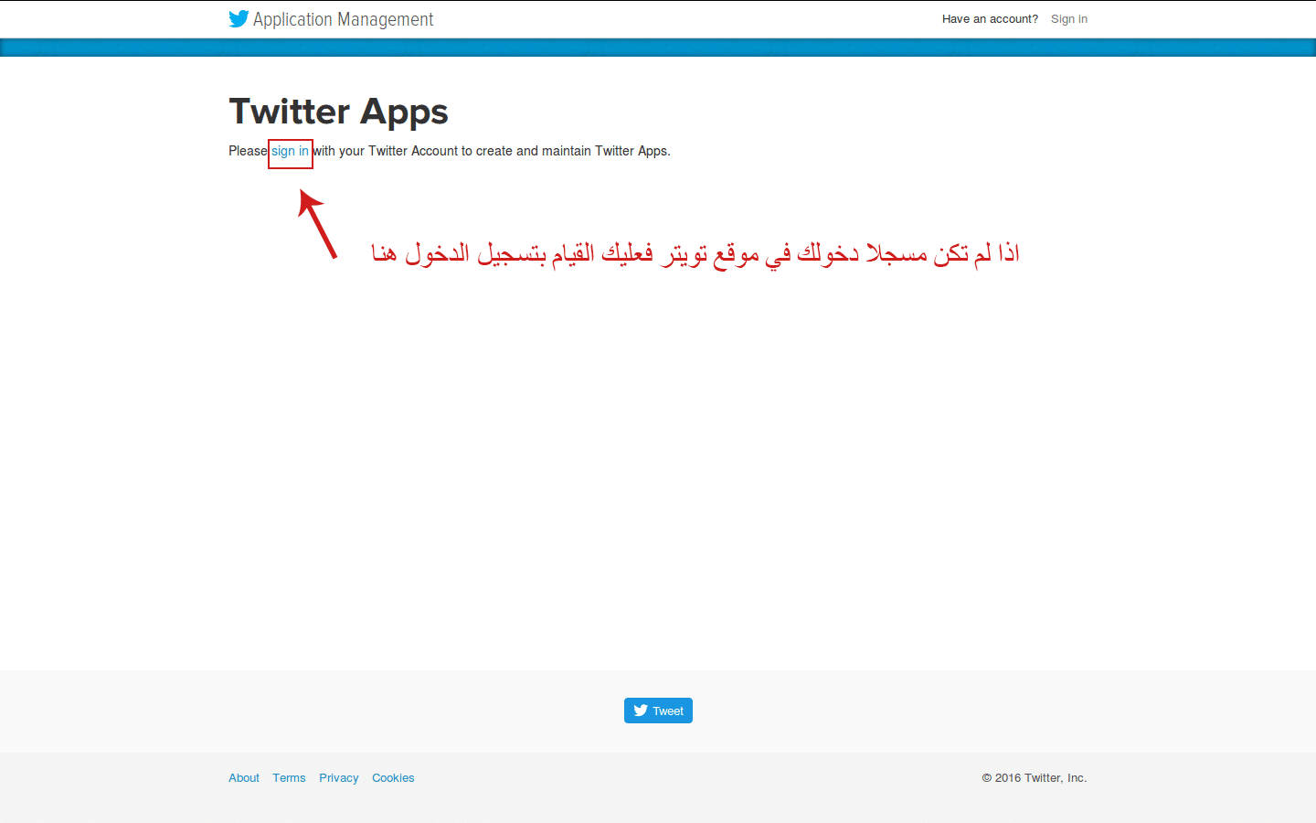The height and width of the screenshot is (823, 1316).
Task: Open the Privacy footer link
Action: 339,778
